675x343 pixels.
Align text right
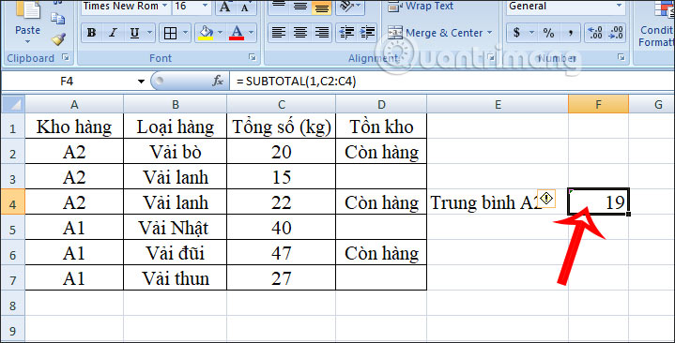click(x=322, y=33)
